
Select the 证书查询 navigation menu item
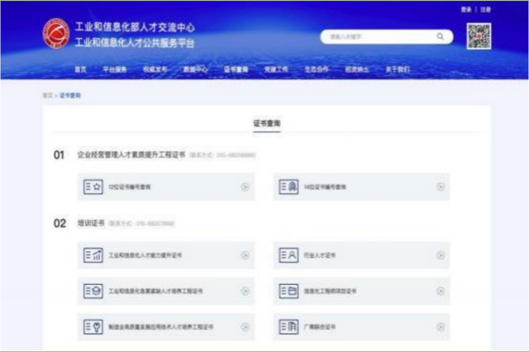click(x=236, y=69)
